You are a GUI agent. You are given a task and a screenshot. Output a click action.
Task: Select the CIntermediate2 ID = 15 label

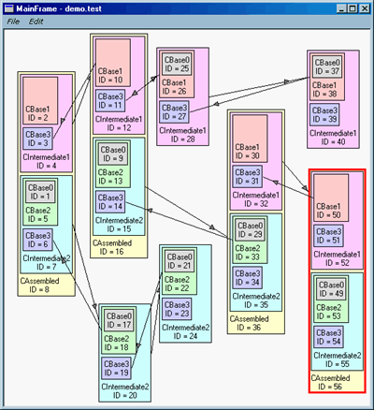point(119,225)
